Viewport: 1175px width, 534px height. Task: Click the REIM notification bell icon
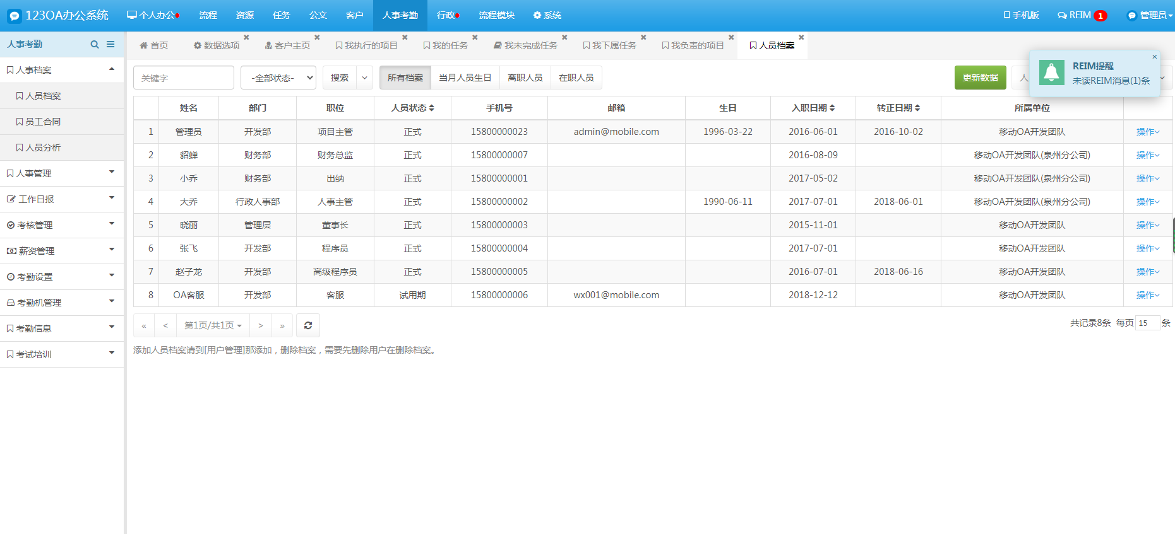[x=1051, y=73]
